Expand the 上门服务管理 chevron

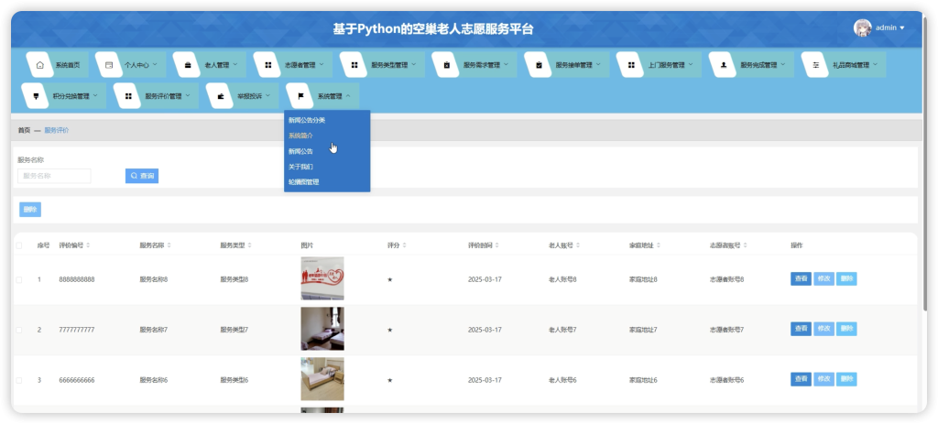coord(691,64)
